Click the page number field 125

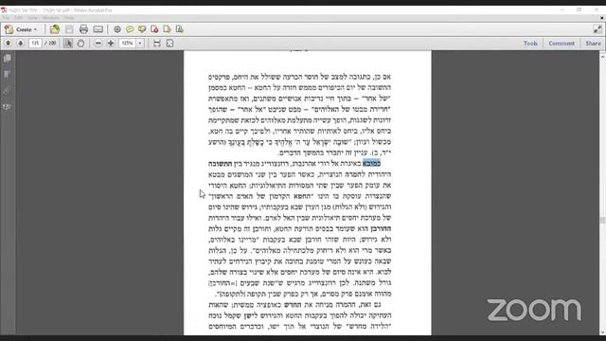[35, 44]
